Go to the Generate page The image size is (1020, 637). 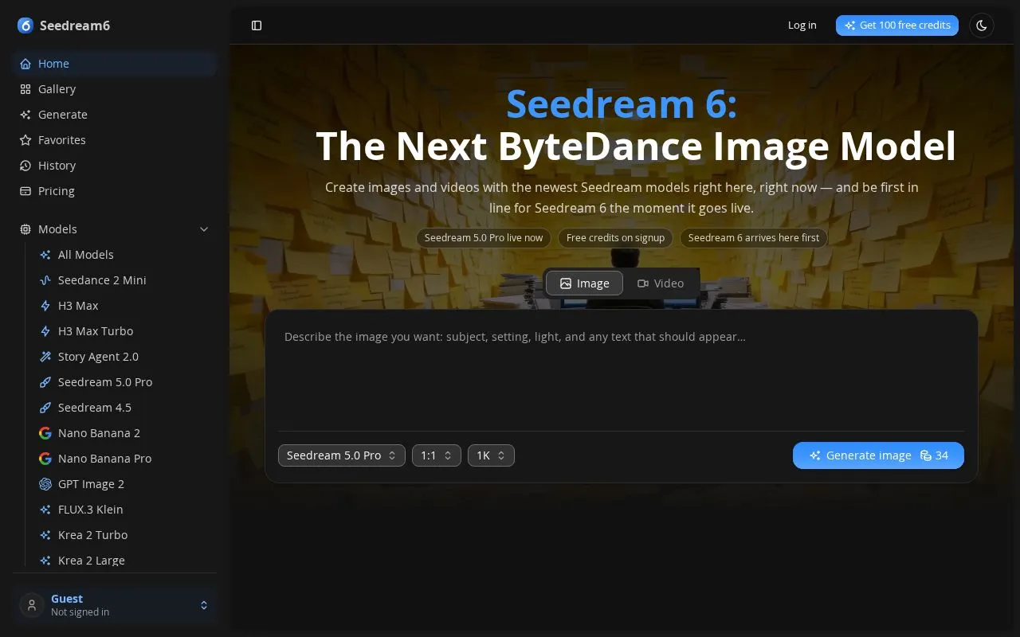point(115,115)
